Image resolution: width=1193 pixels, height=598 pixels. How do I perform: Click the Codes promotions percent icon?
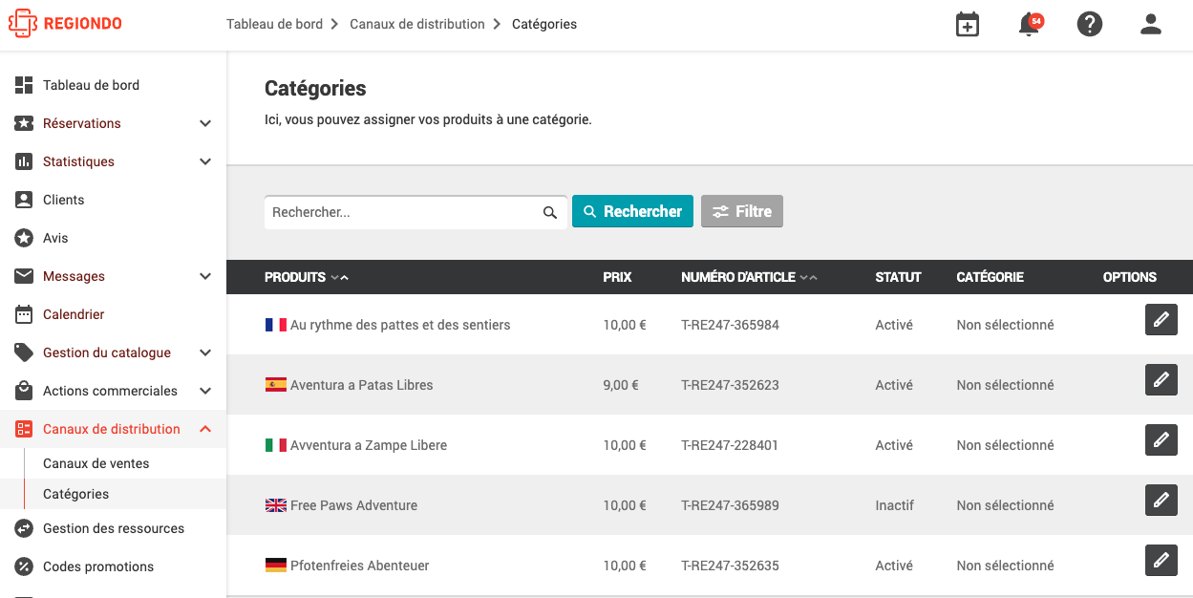(x=24, y=566)
